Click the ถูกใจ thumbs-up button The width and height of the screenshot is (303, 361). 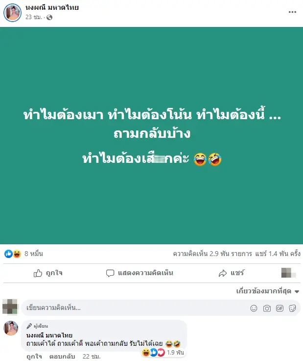pyautogui.click(x=48, y=273)
